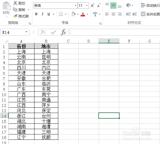Open Font (字体) dialog launcher
The height and width of the screenshot is (144, 160).
101,24
